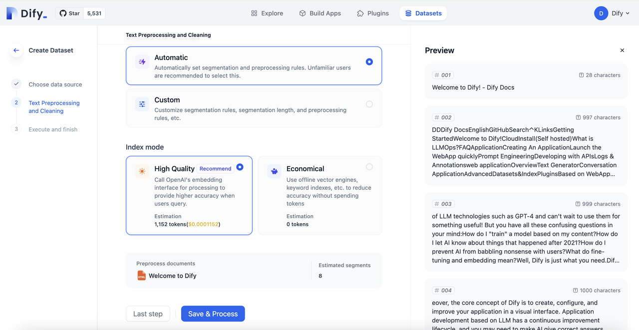This screenshot has height=330, width=639.
Task: Click the Datasets stack icon
Action: point(408,13)
